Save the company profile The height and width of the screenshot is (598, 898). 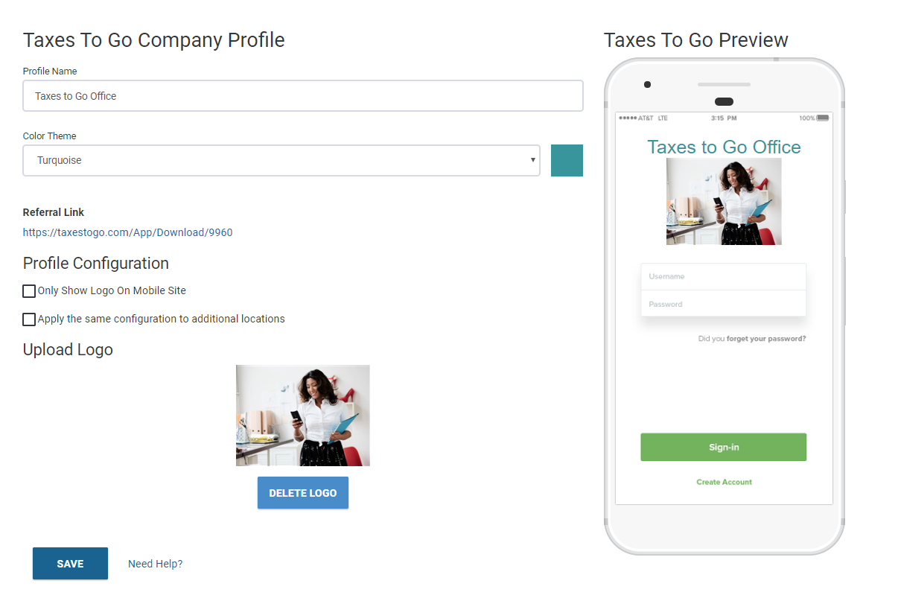coord(70,564)
